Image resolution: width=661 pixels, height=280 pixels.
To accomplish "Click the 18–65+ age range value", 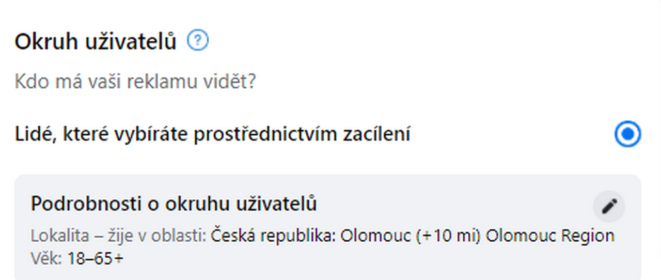I will coord(96,258).
